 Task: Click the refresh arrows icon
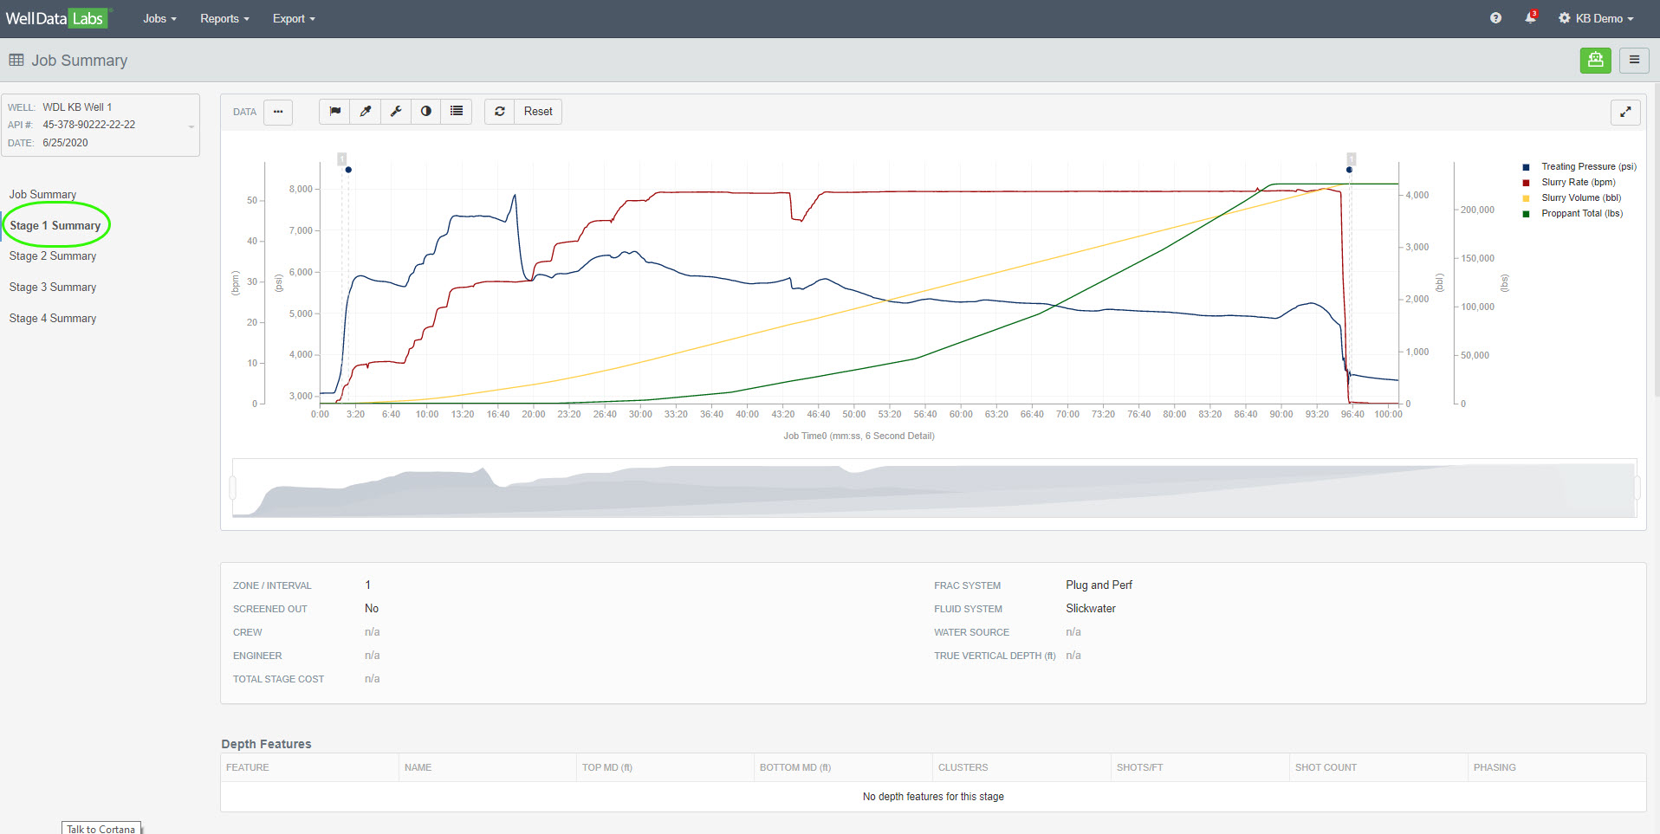[500, 112]
